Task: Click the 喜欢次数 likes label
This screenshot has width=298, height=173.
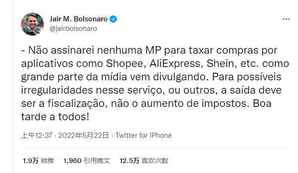Action: pos(155,161)
